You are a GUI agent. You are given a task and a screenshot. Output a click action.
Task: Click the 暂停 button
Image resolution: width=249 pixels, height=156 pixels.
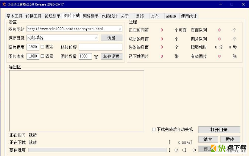[230, 139]
